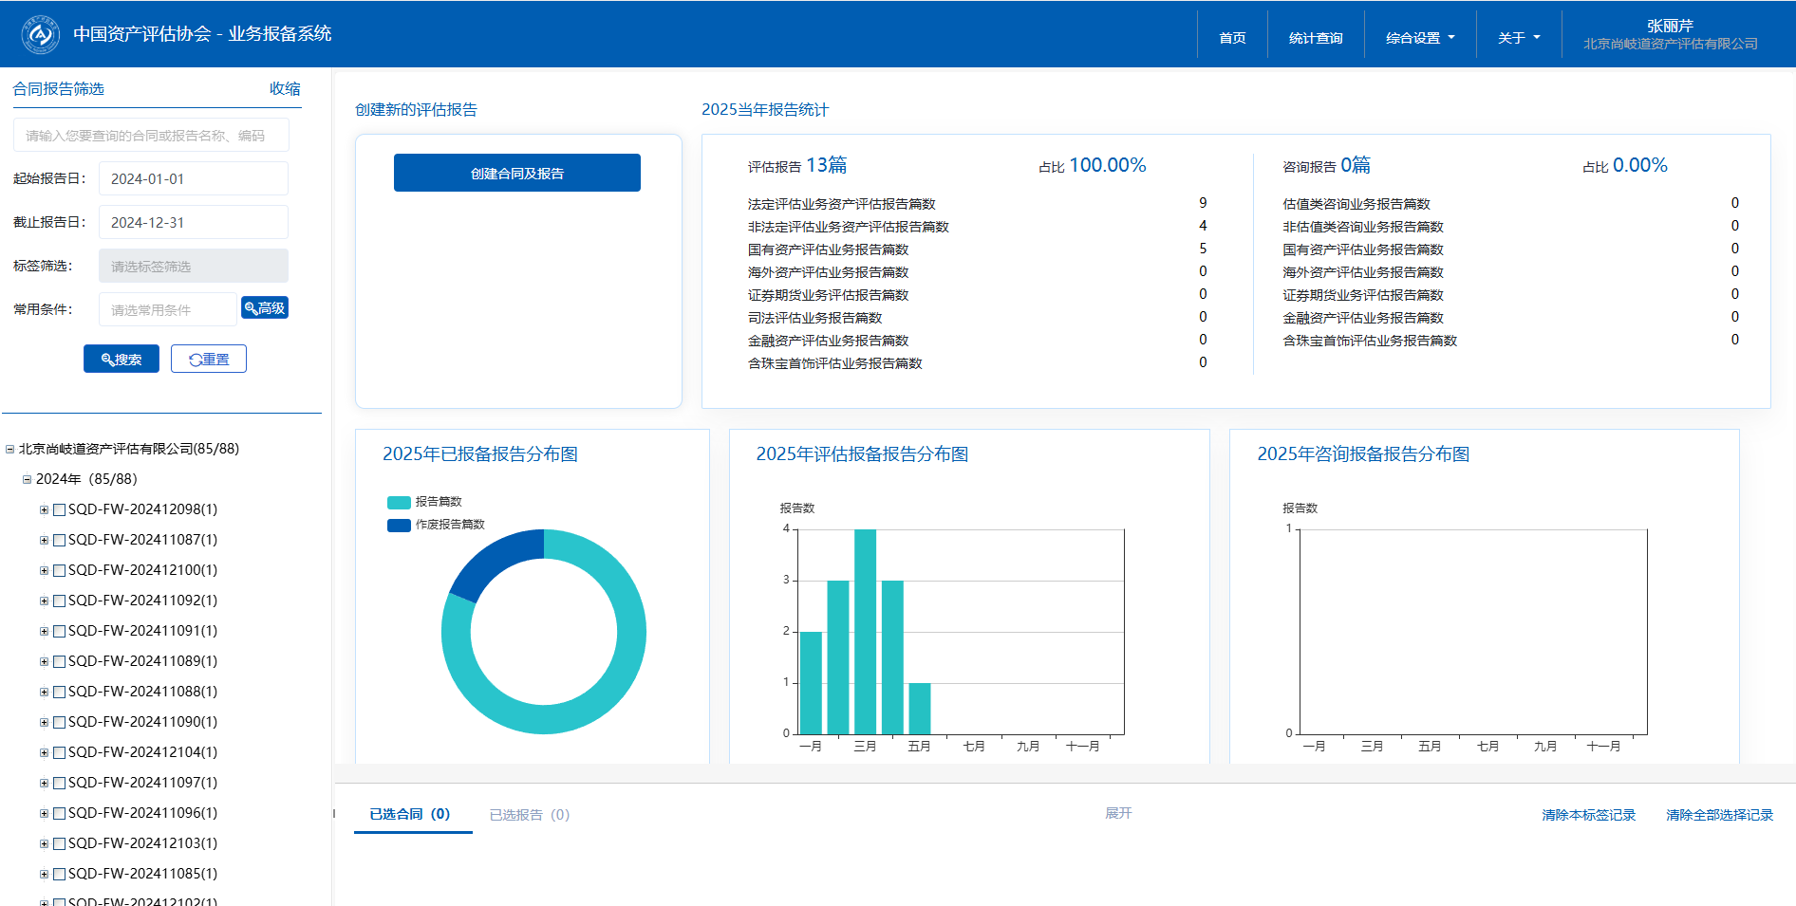Select the SQD-FW-202411089 checkbox

[x=60, y=662]
